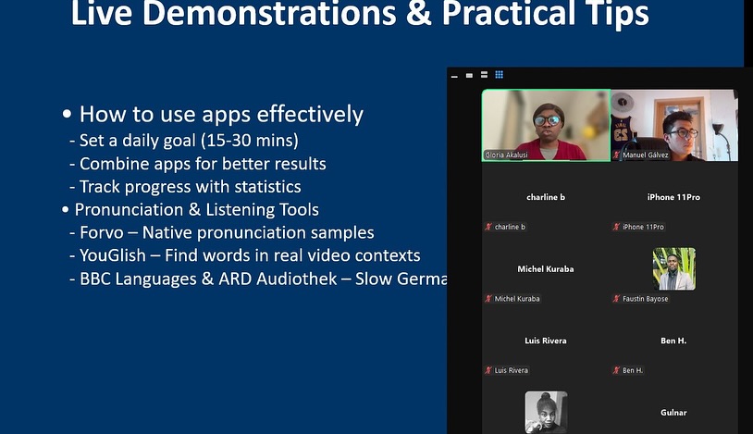Click Luis Rivera's muted microphone icon
The width and height of the screenshot is (753, 434).
(488, 370)
